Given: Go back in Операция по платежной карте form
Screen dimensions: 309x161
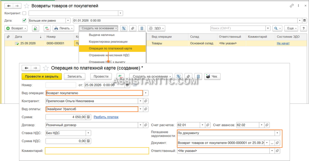Looking at the screenshot, I should click(x=27, y=68).
